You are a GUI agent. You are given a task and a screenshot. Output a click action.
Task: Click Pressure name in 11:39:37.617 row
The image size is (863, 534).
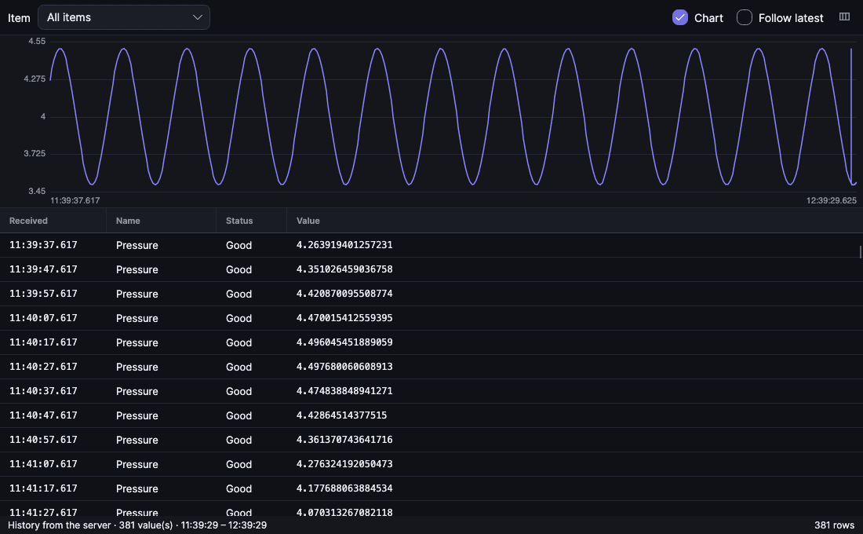click(137, 245)
